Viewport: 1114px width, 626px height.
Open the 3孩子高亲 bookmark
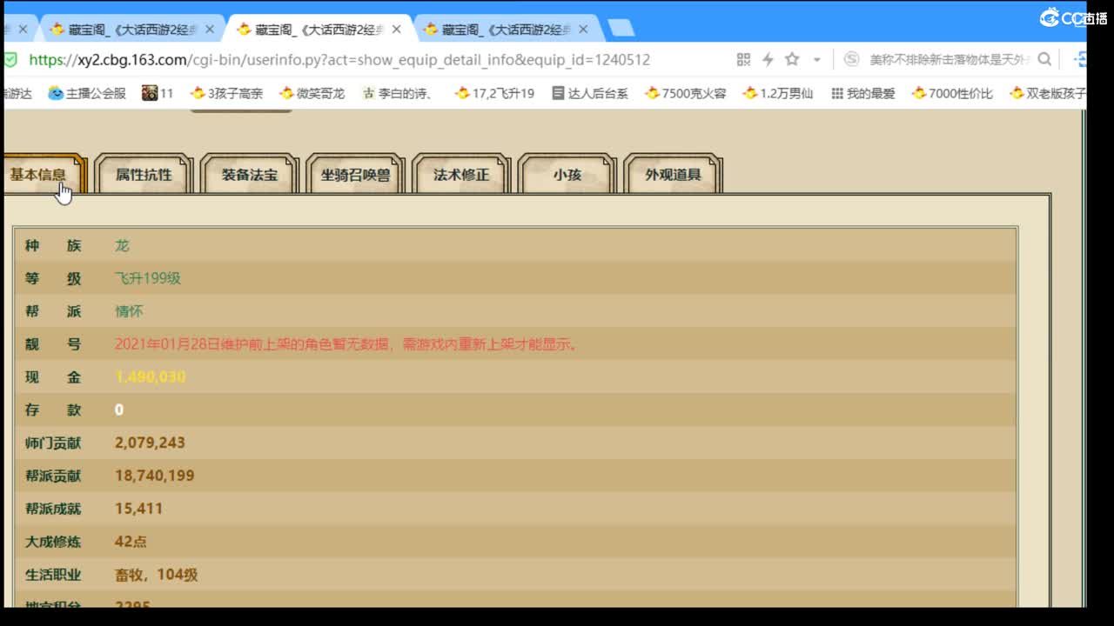point(226,93)
